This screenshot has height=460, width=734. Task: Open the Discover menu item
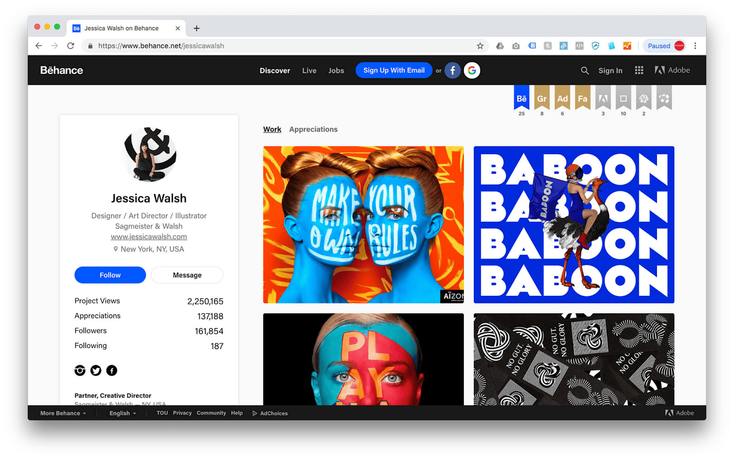tap(275, 71)
